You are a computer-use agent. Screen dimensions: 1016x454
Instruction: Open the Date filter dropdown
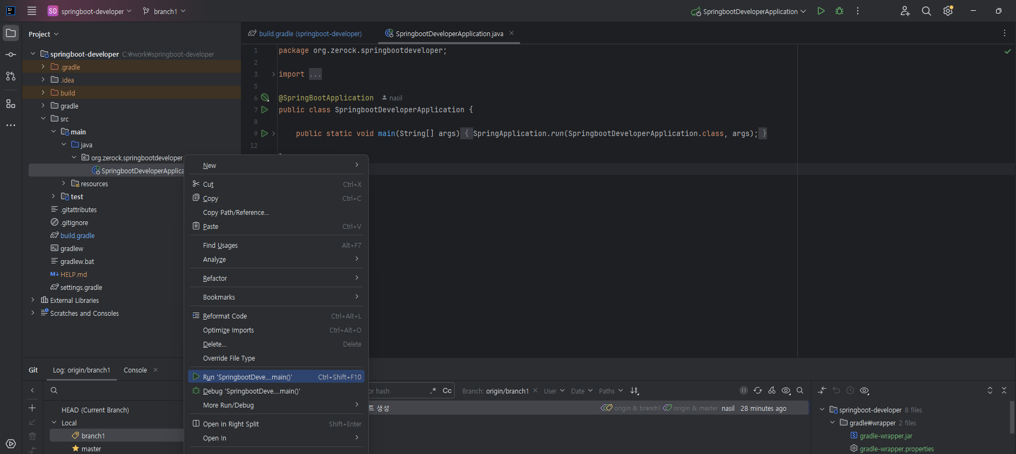[x=582, y=391]
